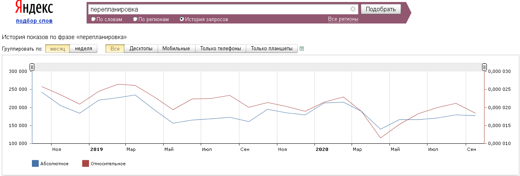This screenshot has height=176, width=520.
Task: Switch to the Десктопы tab
Action: pyautogui.click(x=141, y=49)
